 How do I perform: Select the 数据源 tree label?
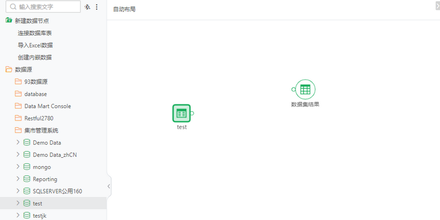23,70
